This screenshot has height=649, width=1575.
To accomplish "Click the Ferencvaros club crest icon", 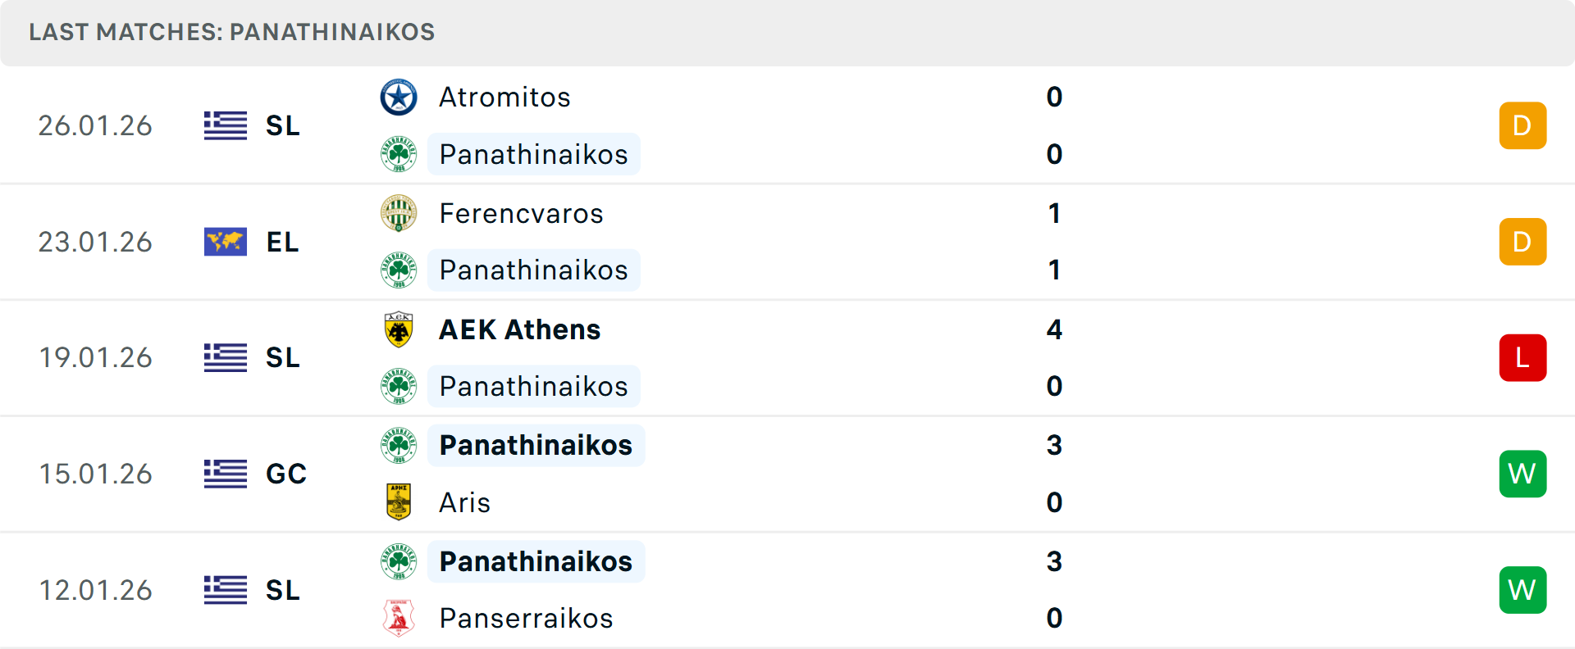I will pyautogui.click(x=399, y=213).
